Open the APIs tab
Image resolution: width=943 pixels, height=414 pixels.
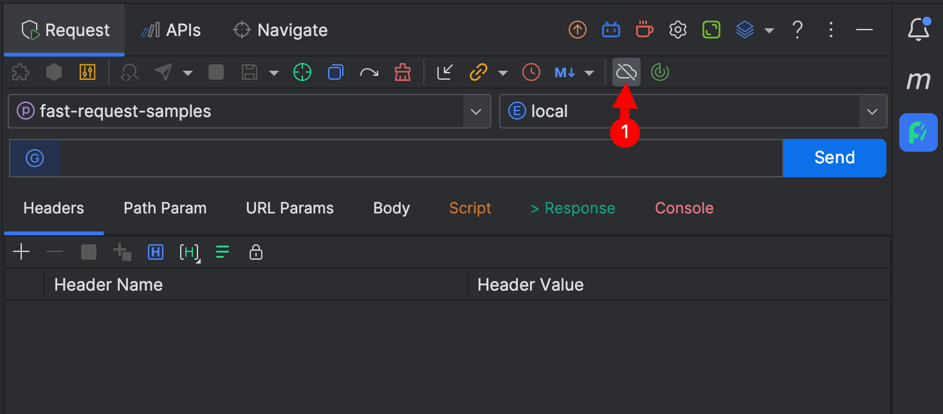pos(171,30)
